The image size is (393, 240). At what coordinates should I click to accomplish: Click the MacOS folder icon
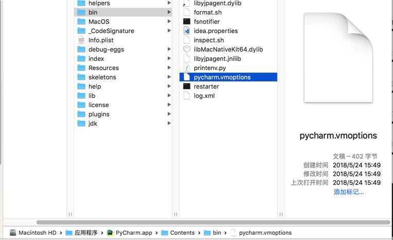(x=81, y=22)
